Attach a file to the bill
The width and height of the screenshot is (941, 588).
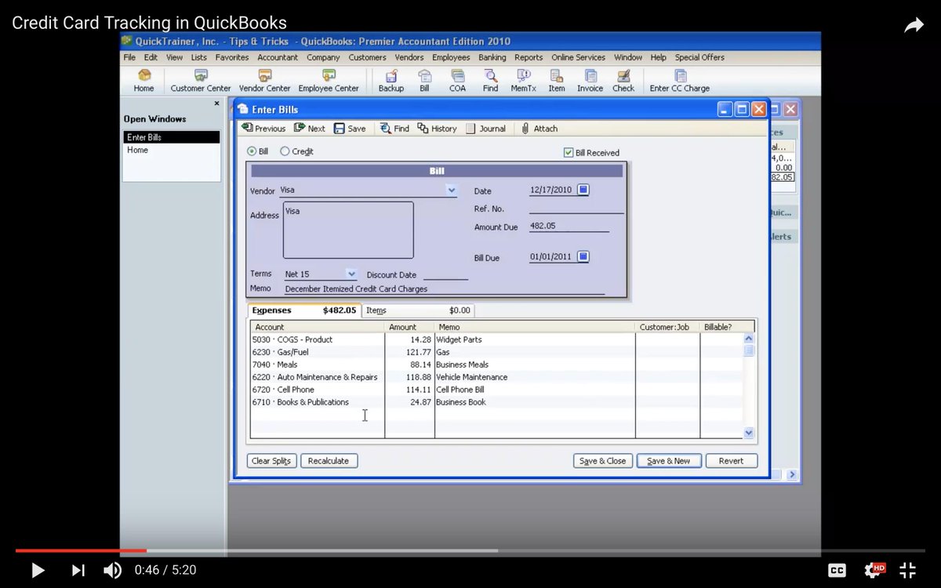click(x=540, y=129)
